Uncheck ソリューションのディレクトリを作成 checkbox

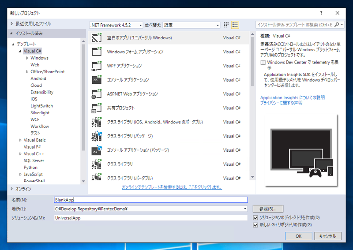click(x=255, y=218)
